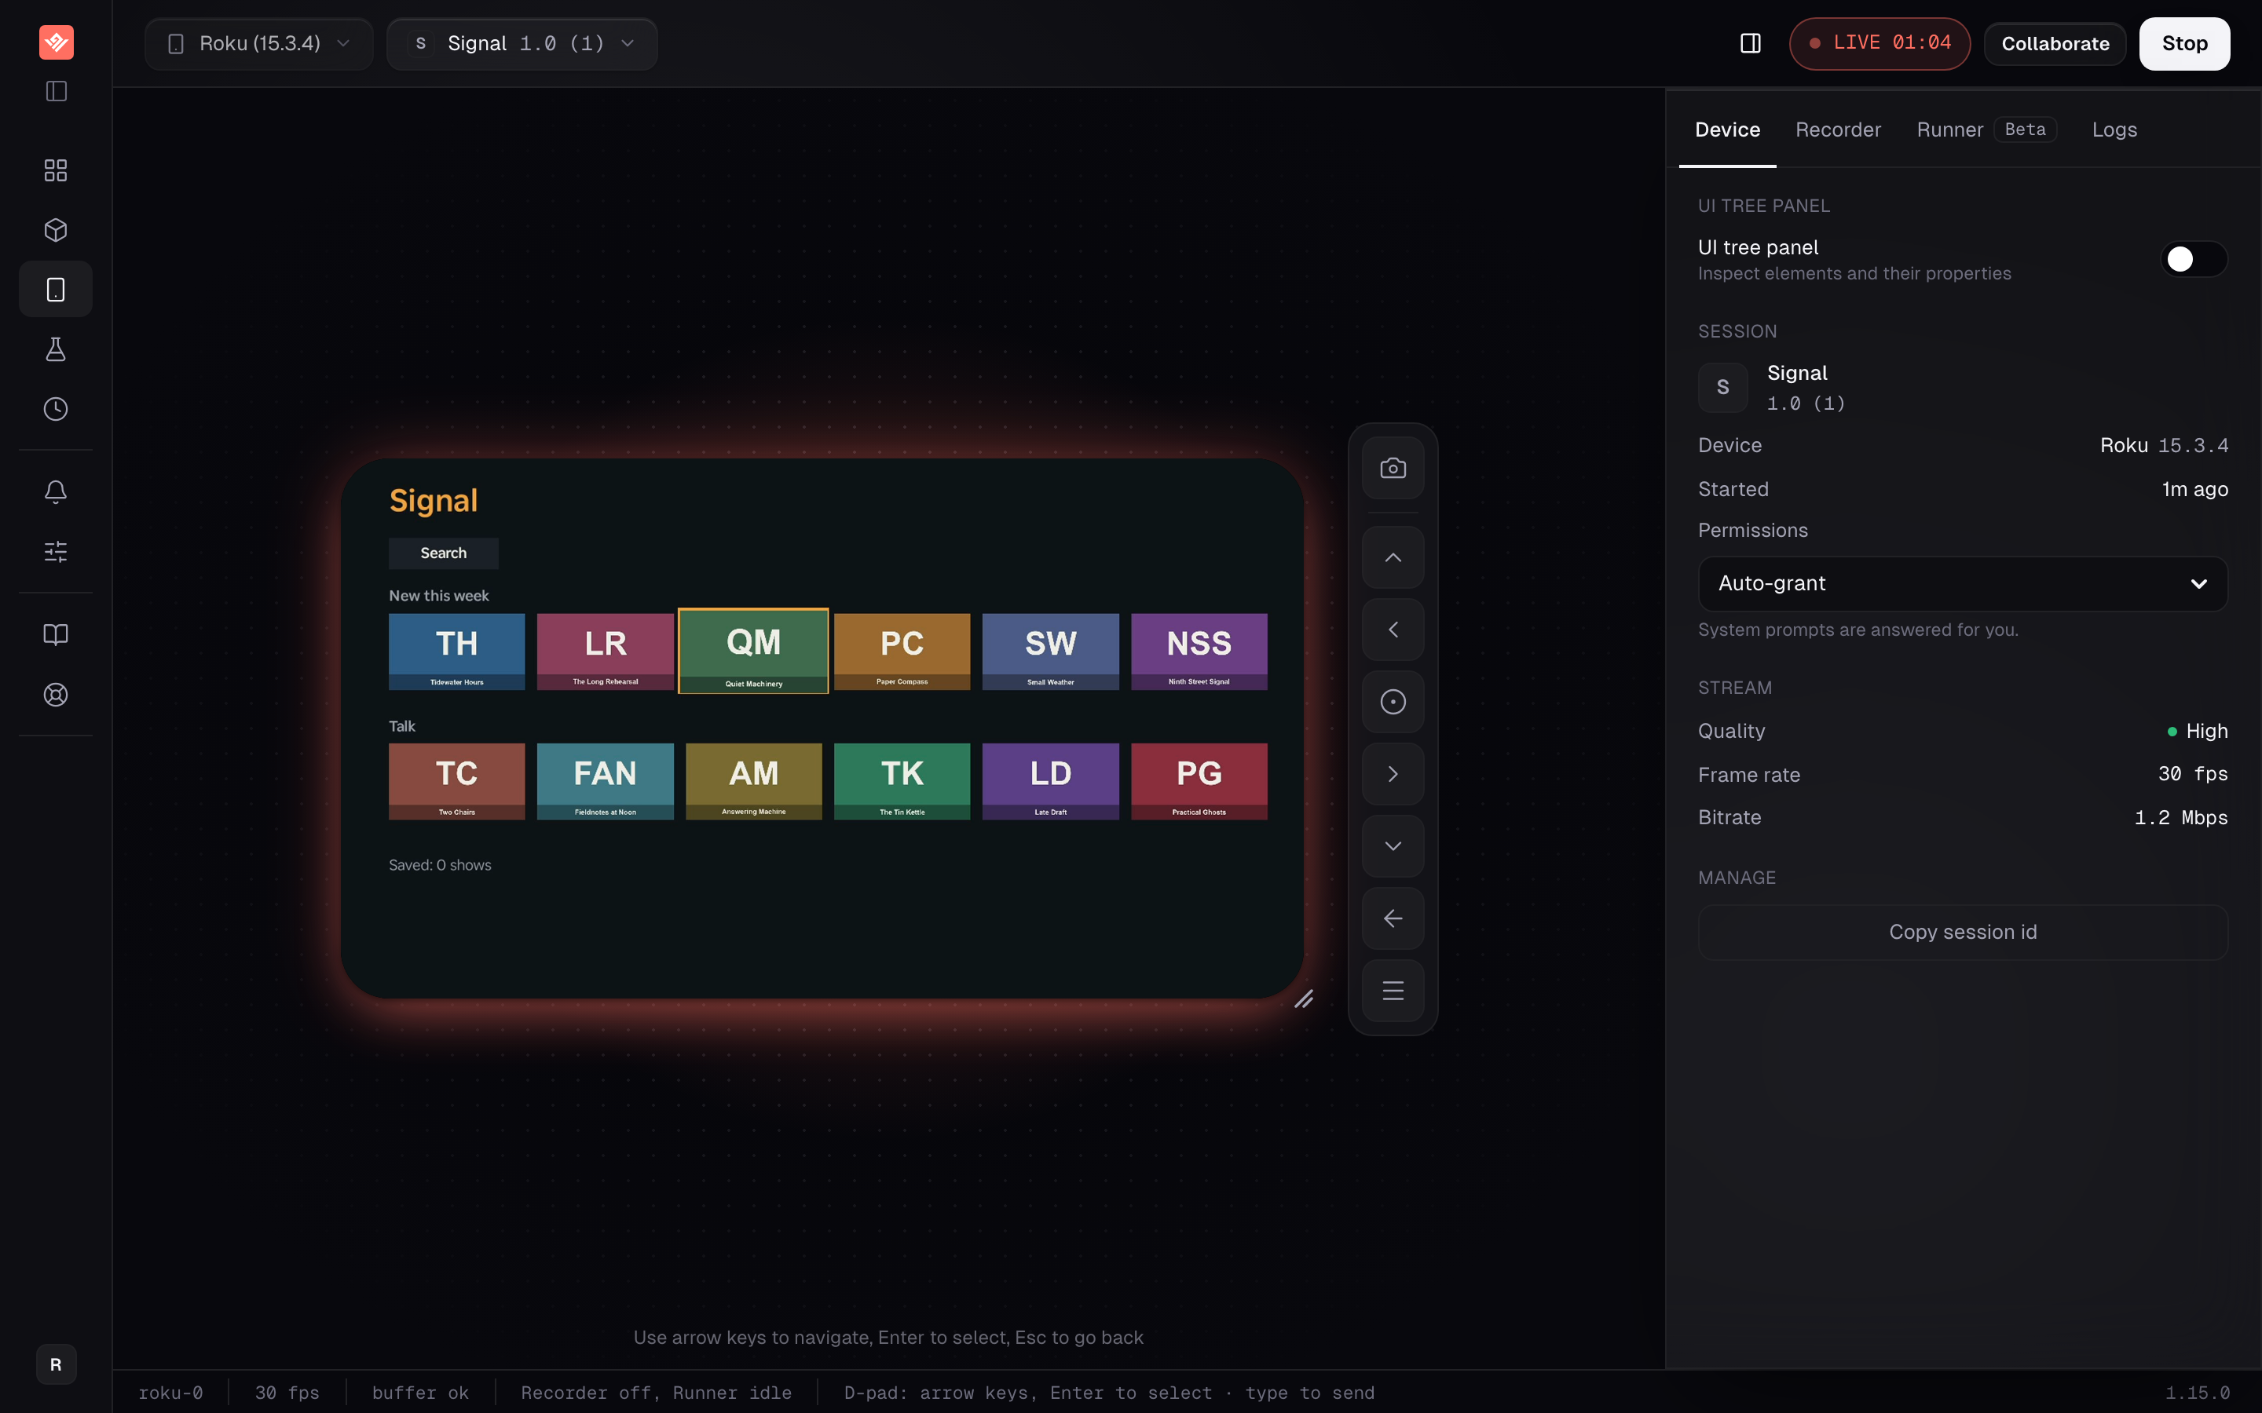Select the LD Late Draft tile
The height and width of the screenshot is (1413, 2262).
pyautogui.click(x=1051, y=781)
